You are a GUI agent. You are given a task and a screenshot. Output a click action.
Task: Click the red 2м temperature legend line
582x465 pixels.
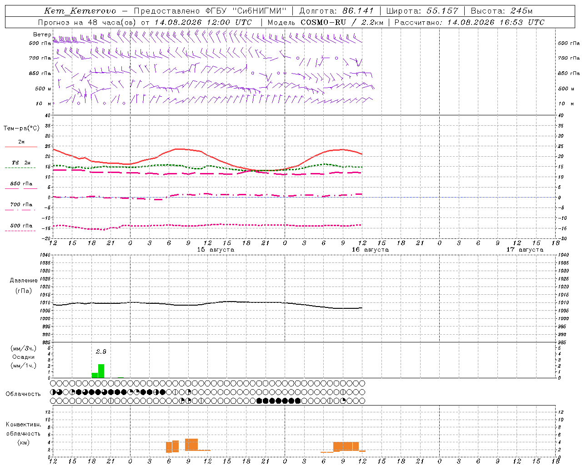tap(21, 147)
